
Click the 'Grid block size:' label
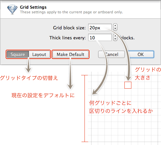point(69,28)
